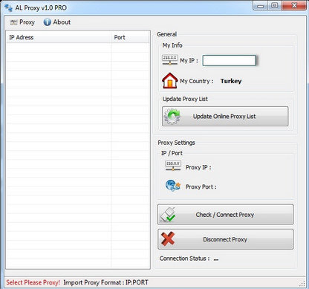The width and height of the screenshot is (309, 289).
Task: Click the My Country : label
Action: pos(197,81)
